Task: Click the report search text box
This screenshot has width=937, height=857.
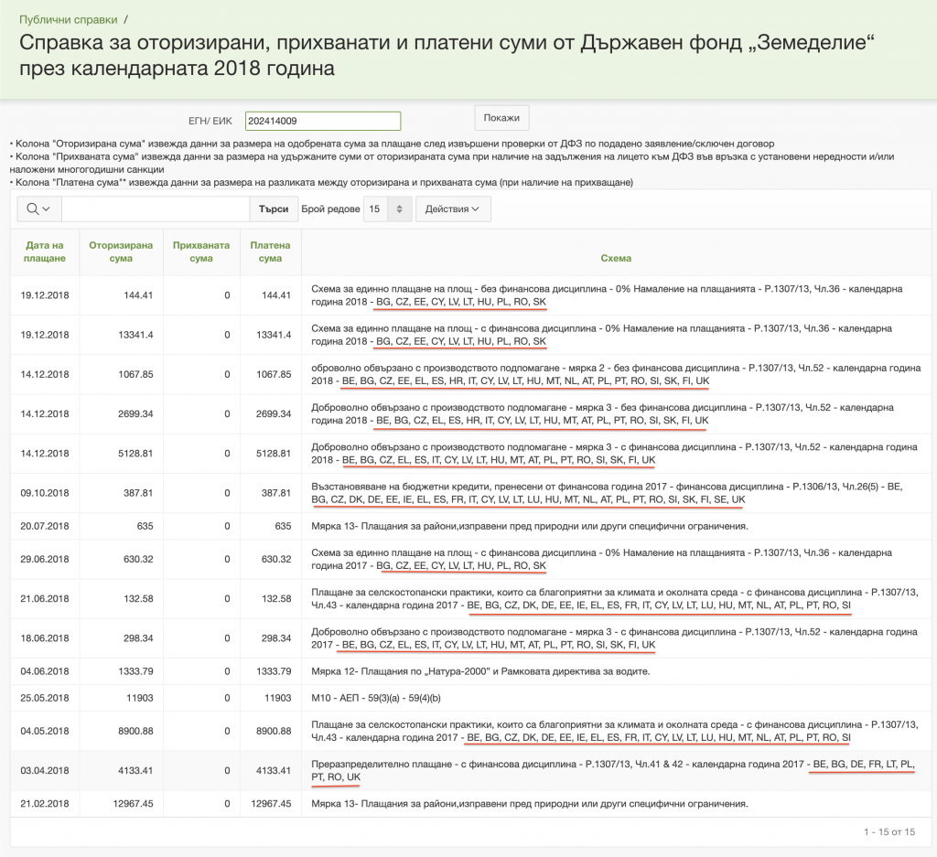Action: (x=155, y=209)
